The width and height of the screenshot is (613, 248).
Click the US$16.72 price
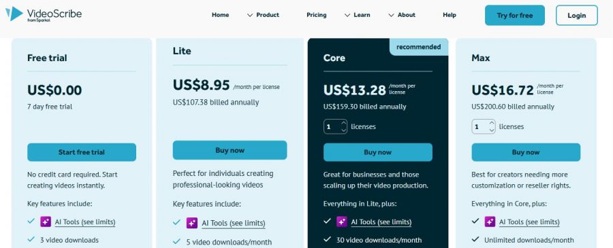(503, 90)
